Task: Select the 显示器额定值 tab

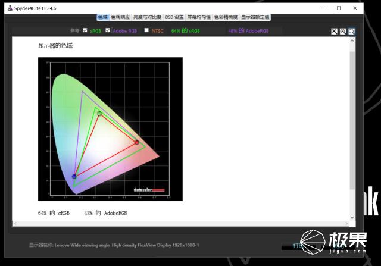Action: pos(255,17)
